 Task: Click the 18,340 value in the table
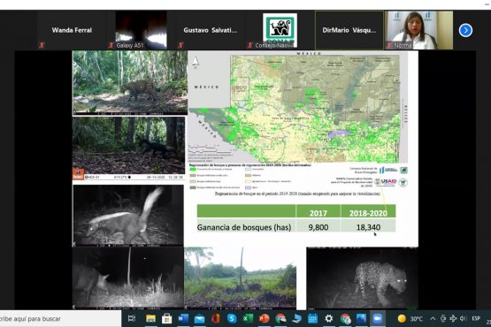tap(368, 227)
